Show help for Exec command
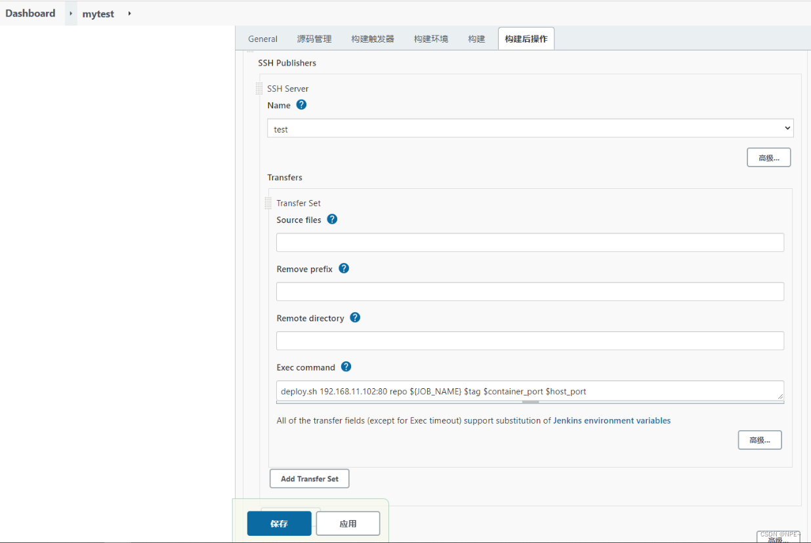The image size is (811, 543). [346, 367]
